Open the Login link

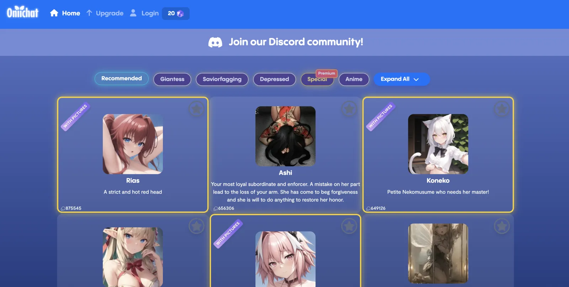coord(144,13)
